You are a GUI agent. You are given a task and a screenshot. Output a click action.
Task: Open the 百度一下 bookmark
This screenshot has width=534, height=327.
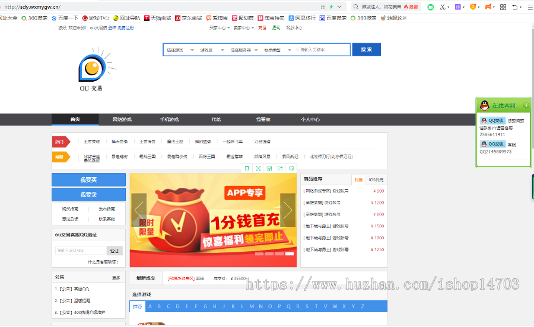[65, 18]
